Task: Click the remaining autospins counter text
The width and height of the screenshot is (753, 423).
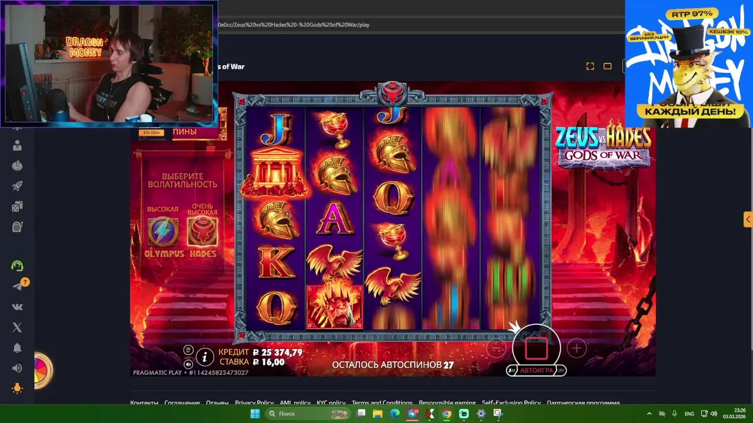Action: pyautogui.click(x=393, y=365)
